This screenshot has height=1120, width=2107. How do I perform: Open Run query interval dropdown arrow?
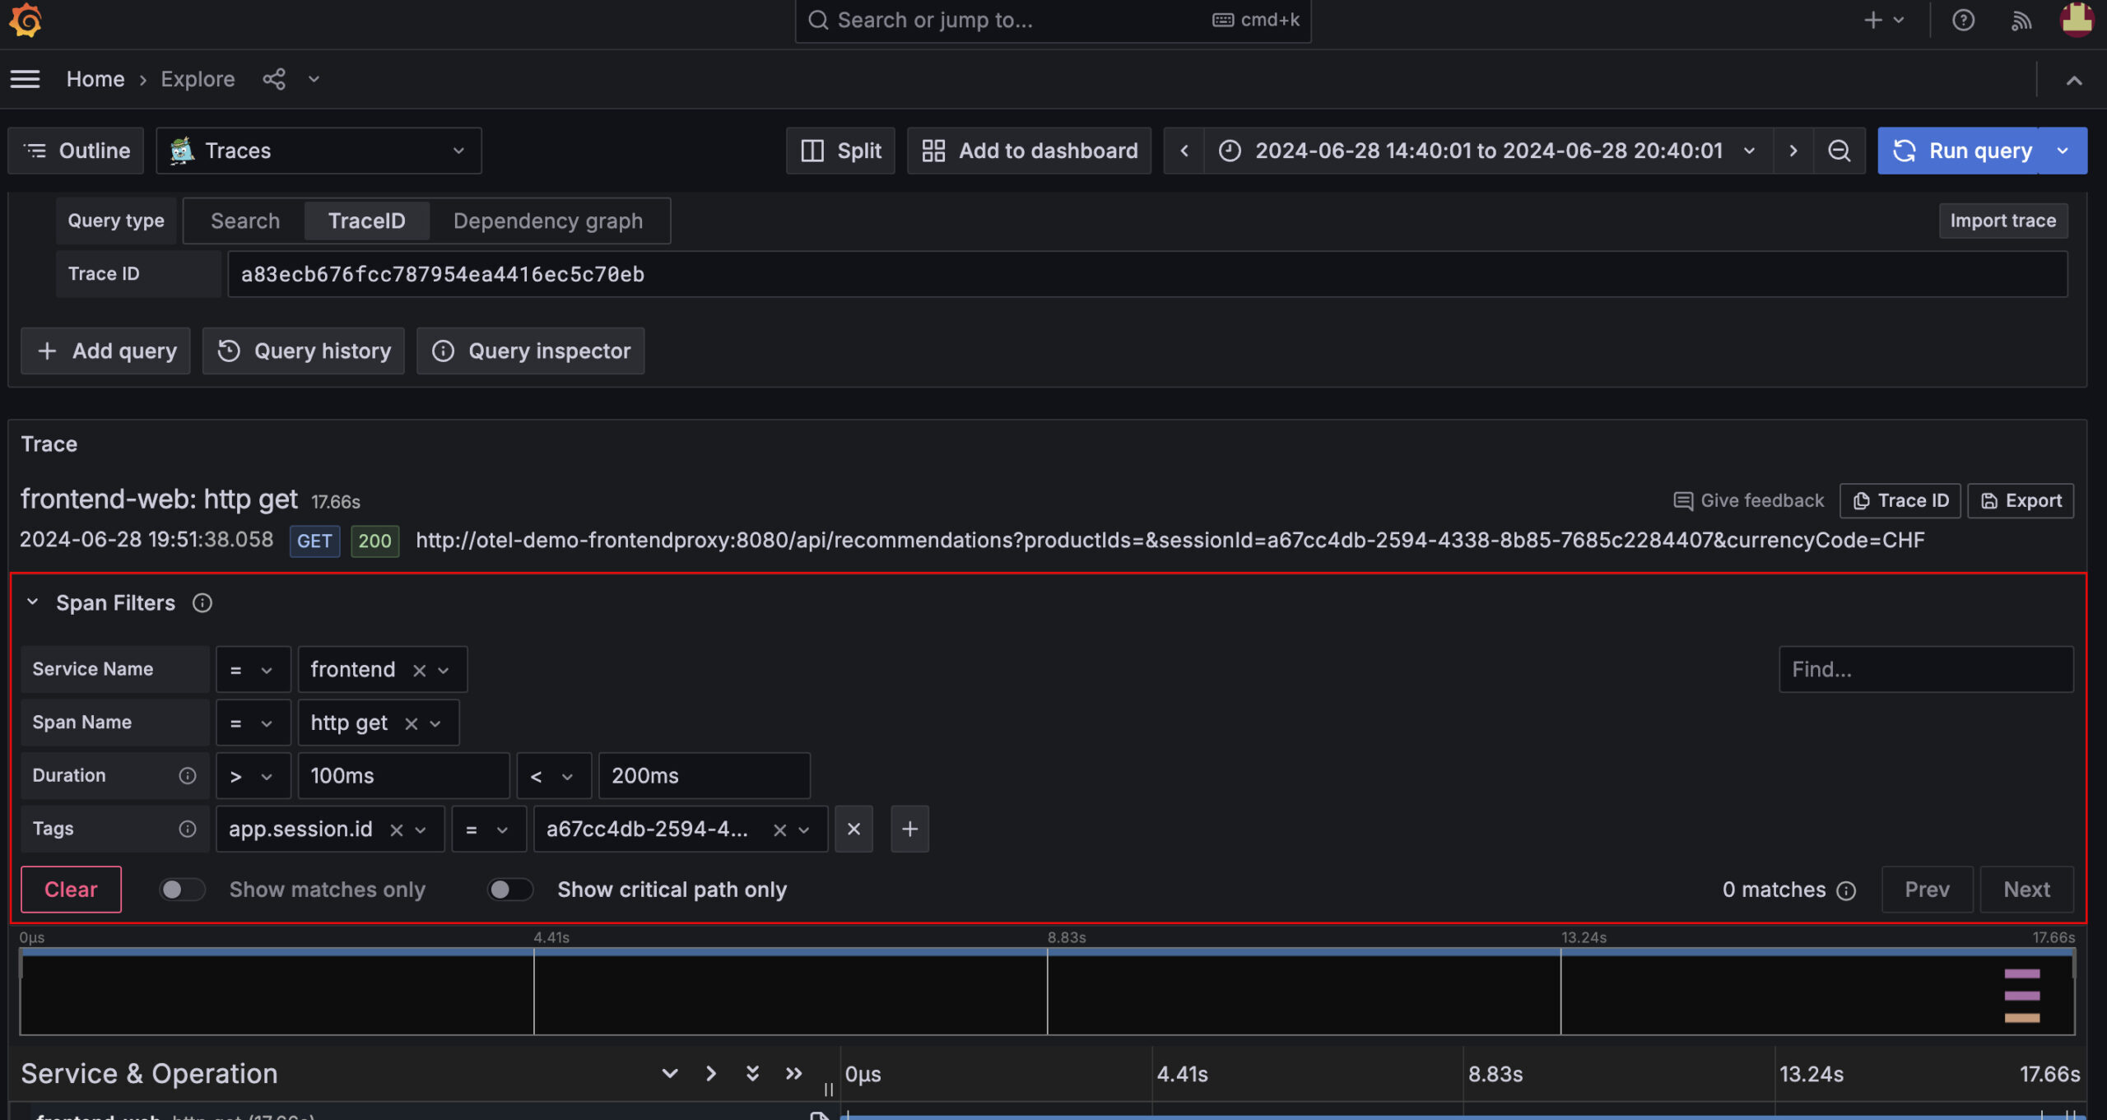2063,151
